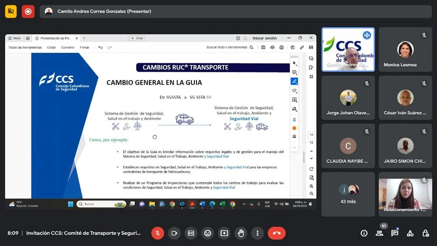Image resolution: width=437 pixels, height=246 pixels.
Task: Open the Editar menu
Action: coord(52,47)
